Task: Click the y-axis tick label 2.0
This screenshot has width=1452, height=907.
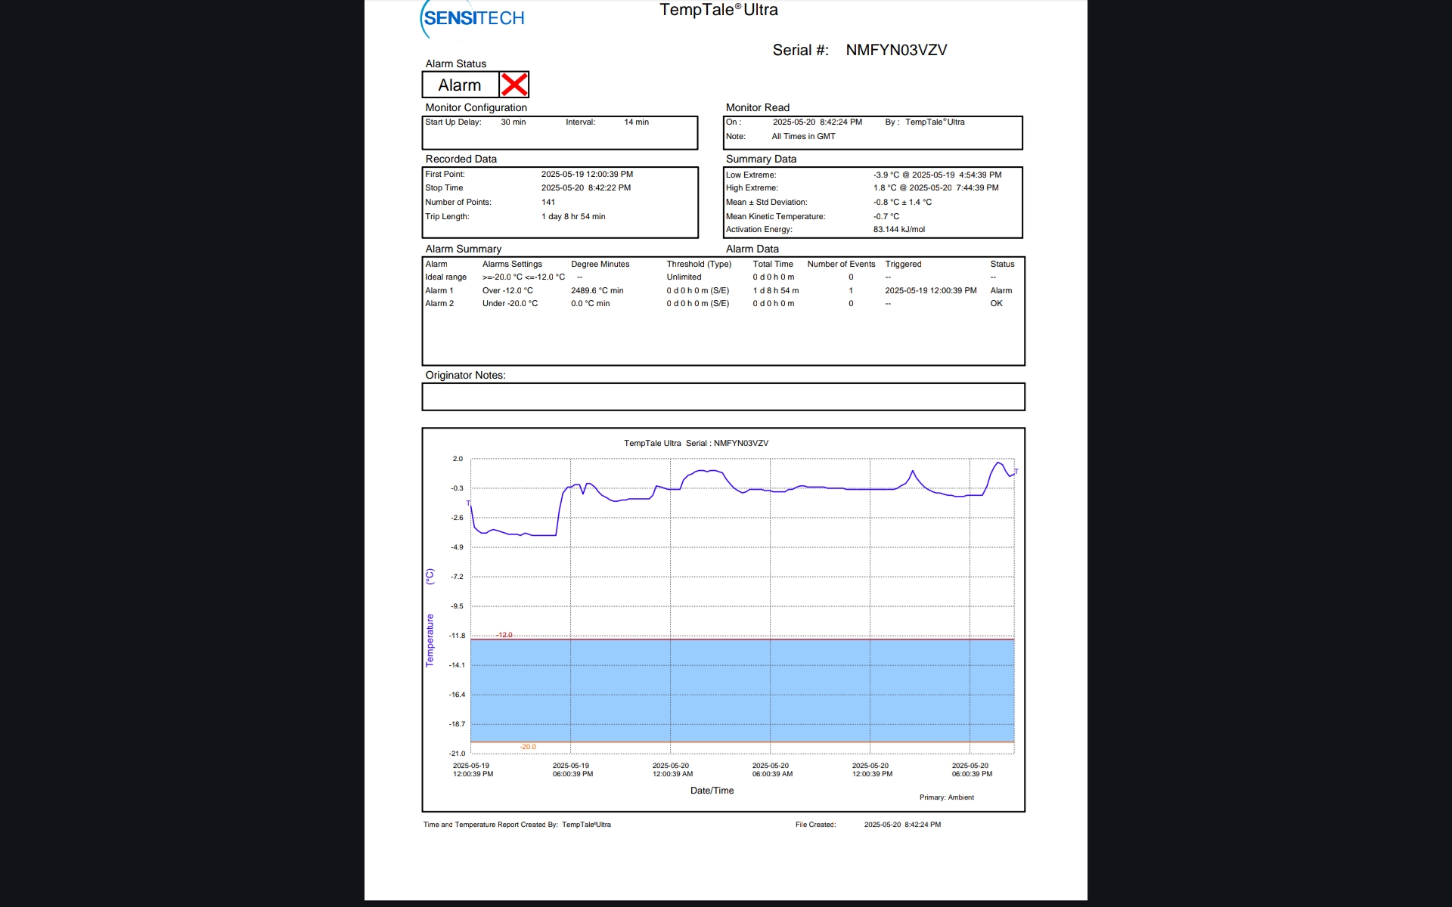Action: pos(458,459)
